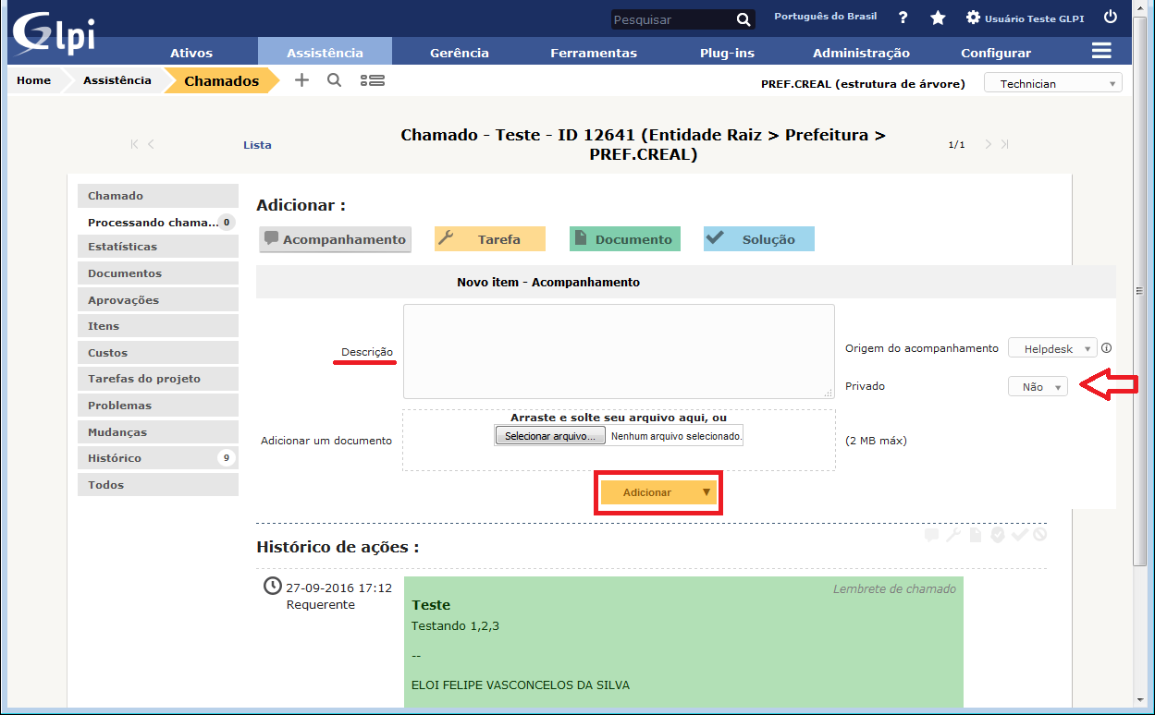This screenshot has height=715, width=1155.
Task: Click the Lista link
Action: tap(257, 145)
